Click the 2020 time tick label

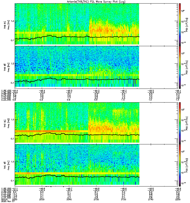pos(42,199)
